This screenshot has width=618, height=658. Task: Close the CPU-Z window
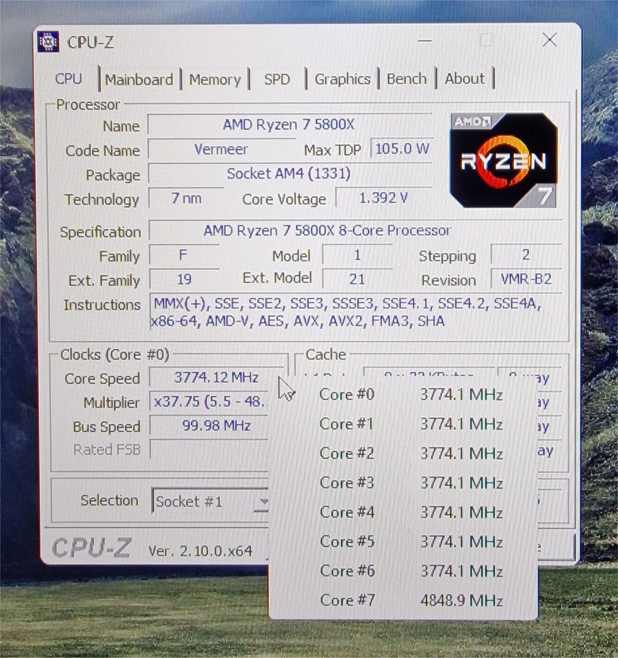pos(550,40)
